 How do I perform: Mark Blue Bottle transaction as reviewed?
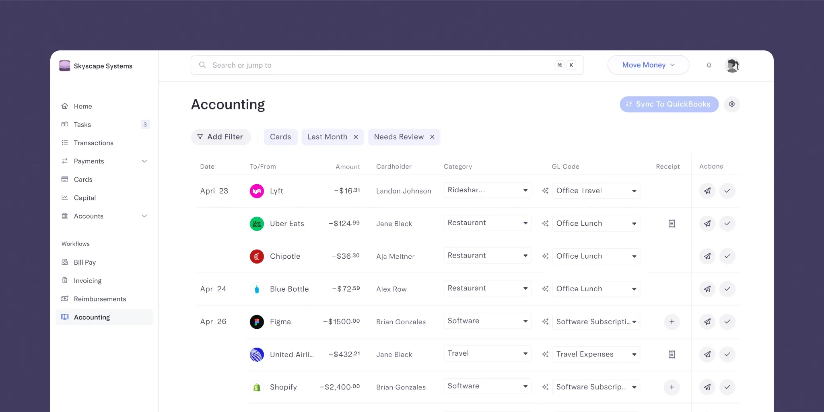point(727,289)
